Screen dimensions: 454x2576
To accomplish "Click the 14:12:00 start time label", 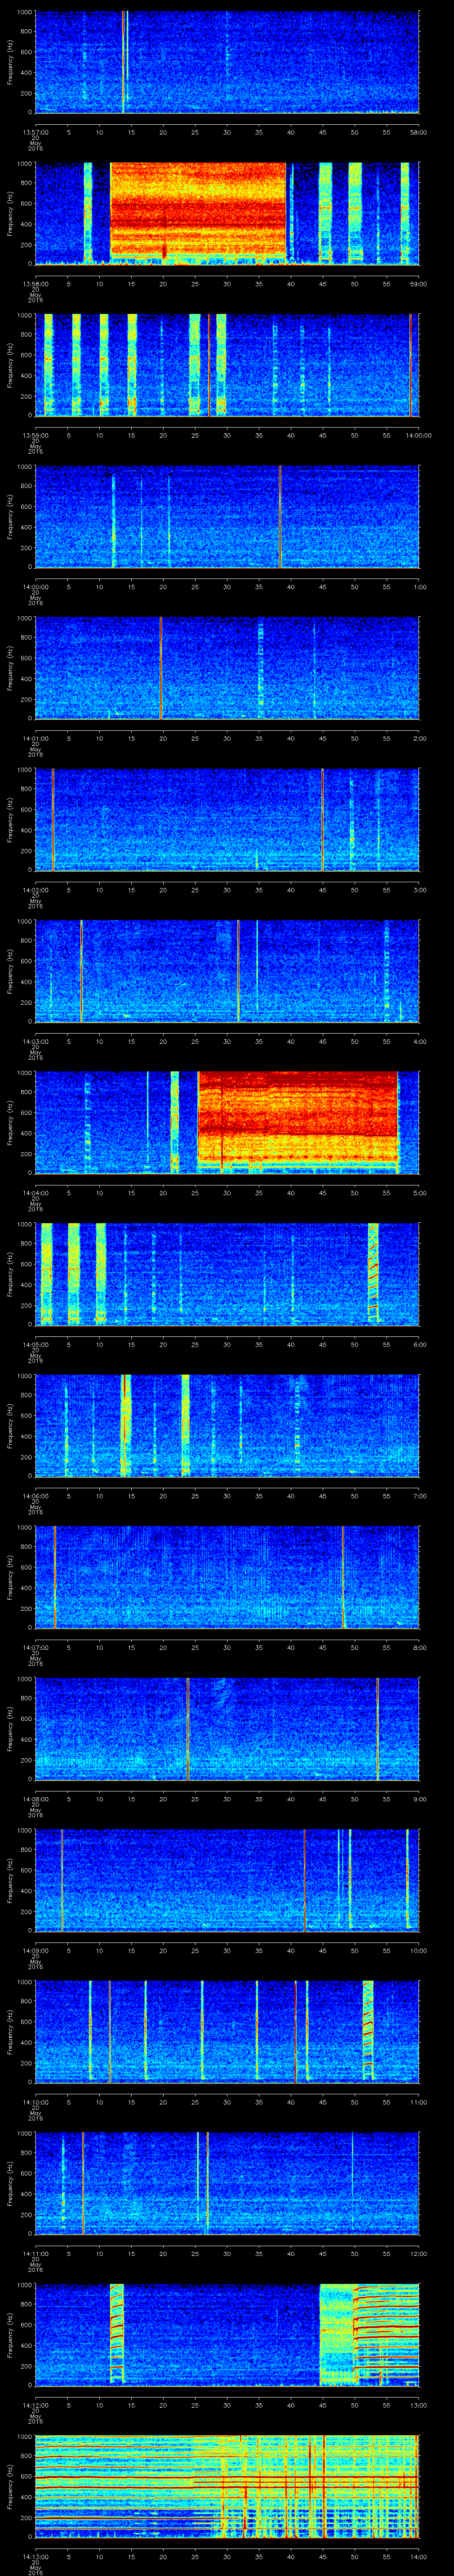I will click(x=35, y=2405).
